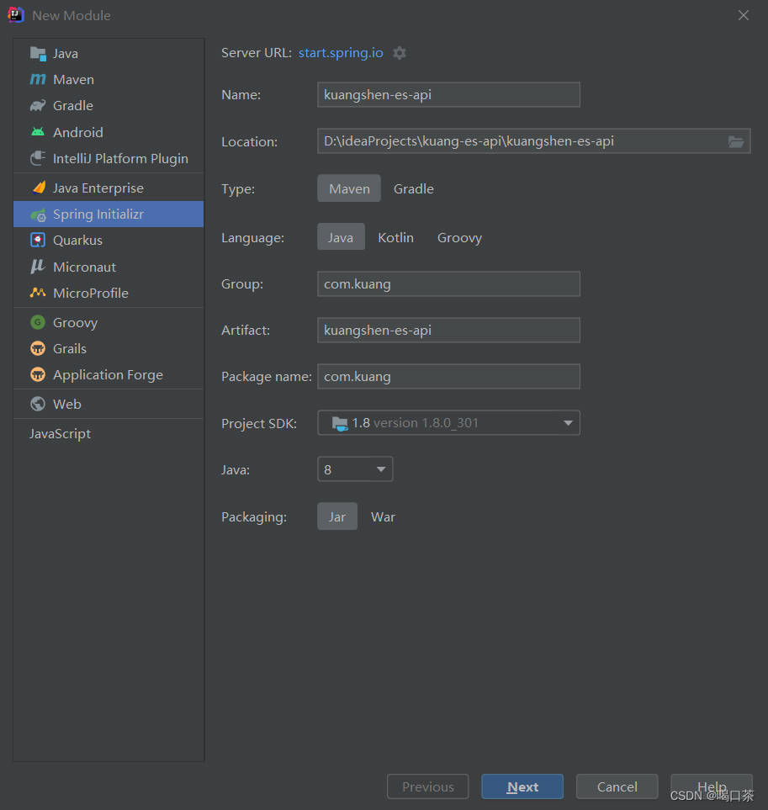
Task: Click the Web globe icon
Action: [x=38, y=404]
